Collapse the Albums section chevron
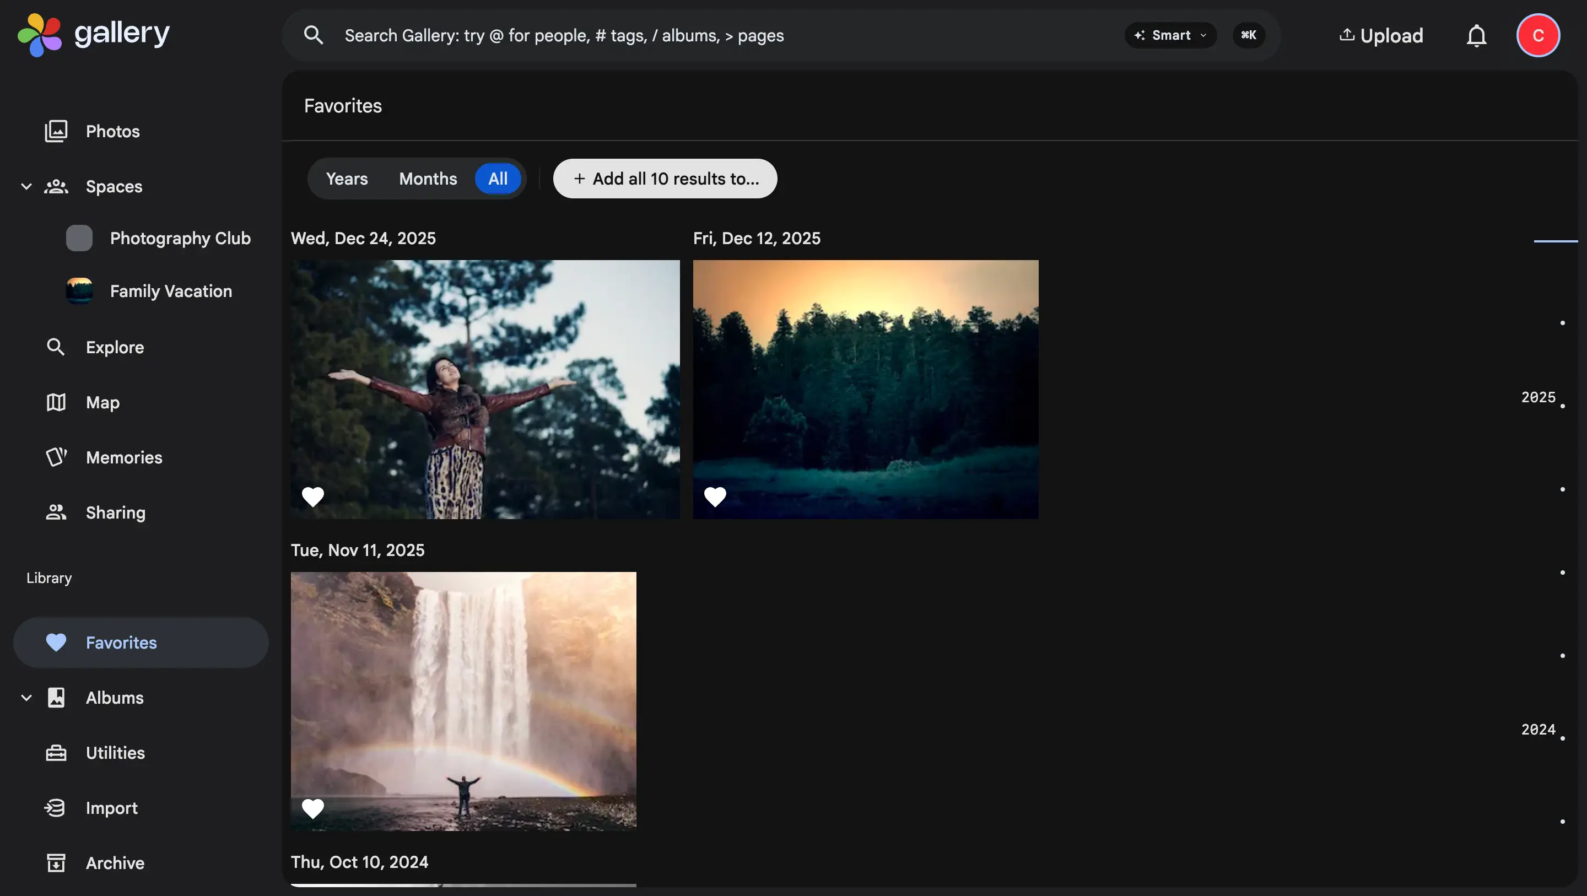Screen dimensions: 1587x896 pyautogui.click(x=26, y=698)
